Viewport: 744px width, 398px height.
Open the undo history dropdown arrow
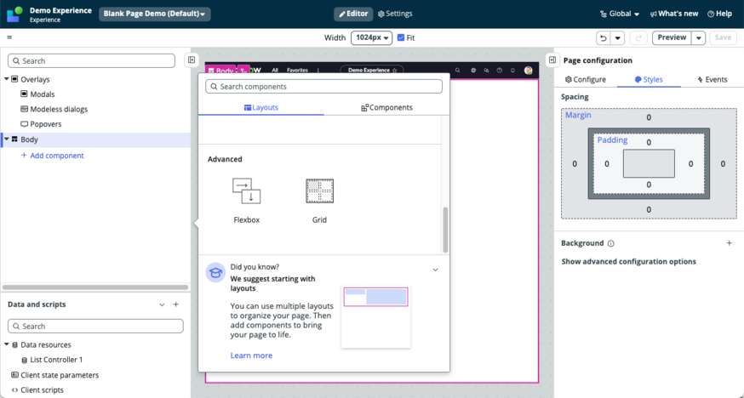(617, 38)
